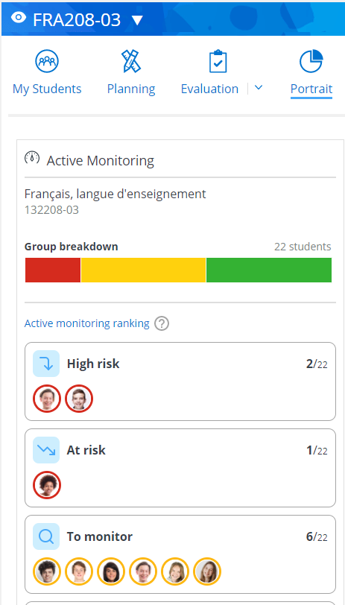Click the green segment of group breakdown
This screenshot has width=345, height=605.
tap(269, 270)
